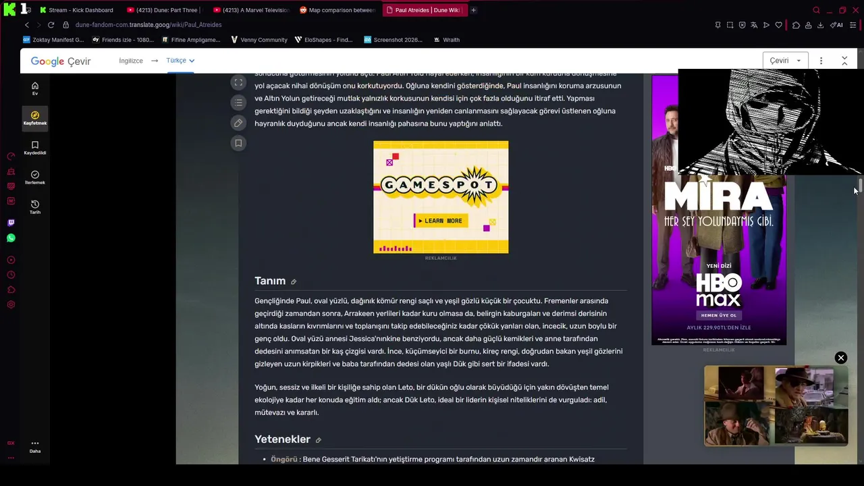
Task: Open Venny Community bookmark
Action: click(259, 40)
